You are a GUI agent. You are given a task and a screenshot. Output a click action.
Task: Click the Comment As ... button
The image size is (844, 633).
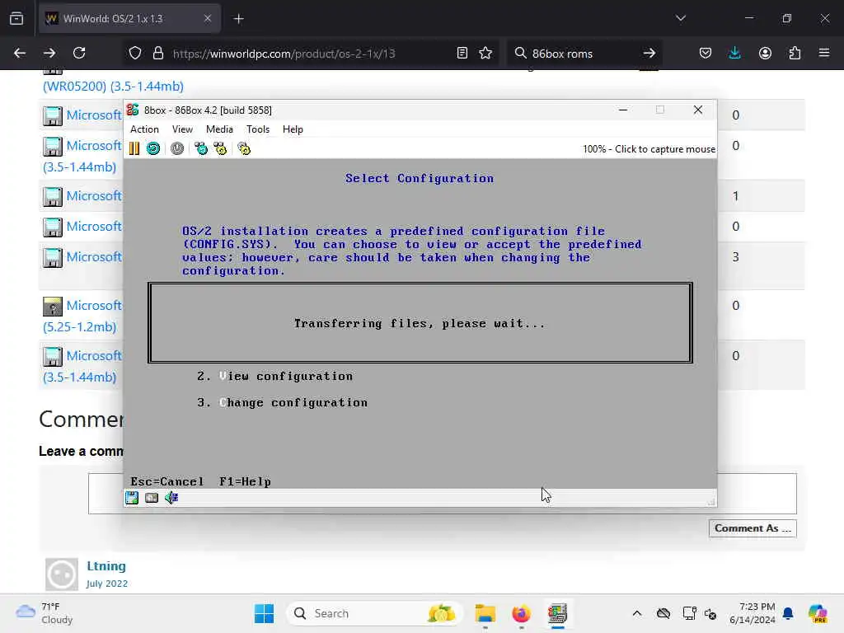click(753, 528)
